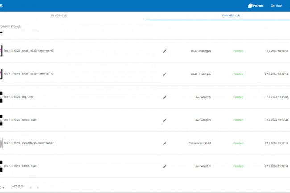Click the date 27.5.2024, 15:27:13
The width and height of the screenshot is (290, 193).
tap(276, 143)
